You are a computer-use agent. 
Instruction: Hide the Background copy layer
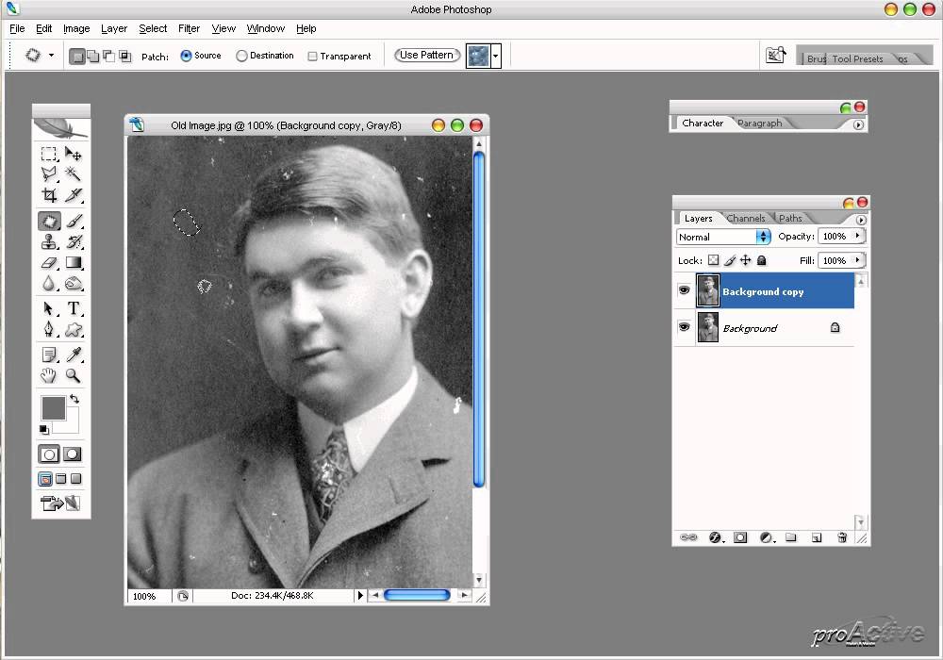click(x=684, y=290)
